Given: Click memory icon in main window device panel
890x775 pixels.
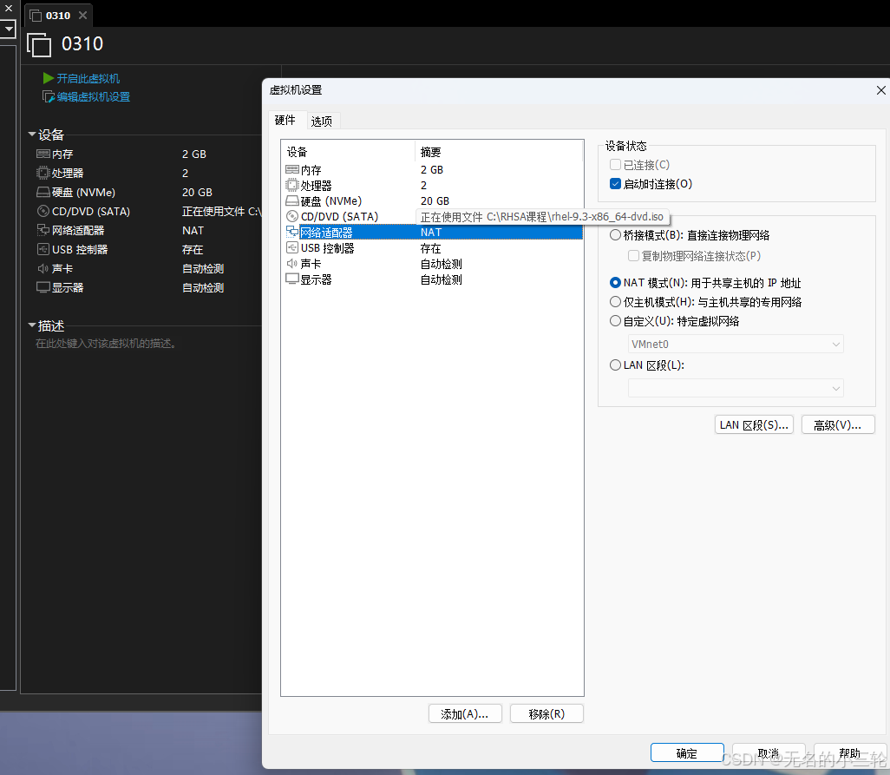Looking at the screenshot, I should coord(43,154).
